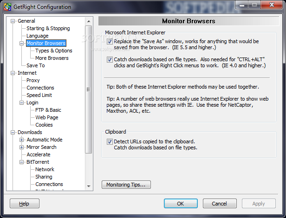Open Types & Options page
The height and width of the screenshot is (218, 286).
coord(54,51)
